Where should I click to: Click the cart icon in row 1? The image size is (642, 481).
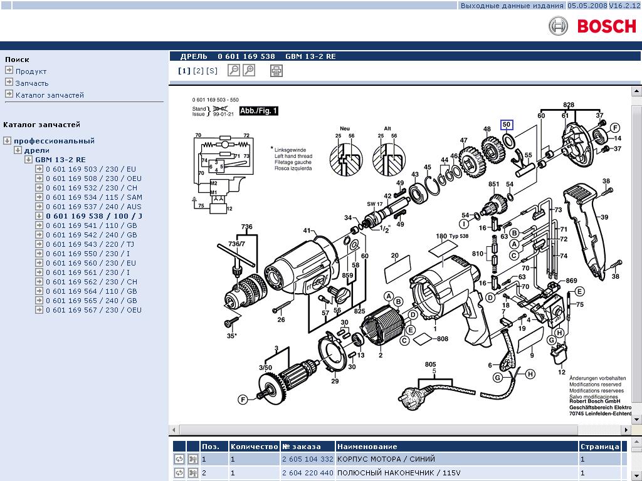tap(193, 459)
